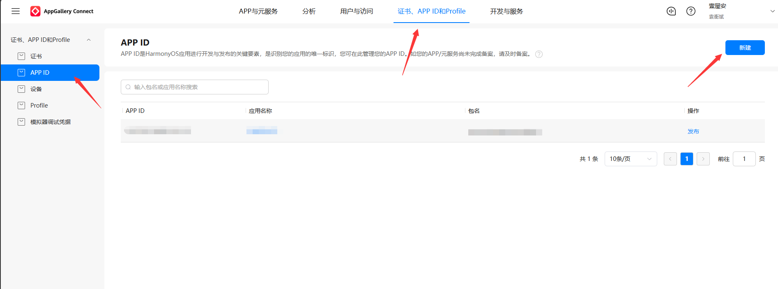Select 模拟器调试凭据 in the sidebar
The image size is (778, 289).
50,122
